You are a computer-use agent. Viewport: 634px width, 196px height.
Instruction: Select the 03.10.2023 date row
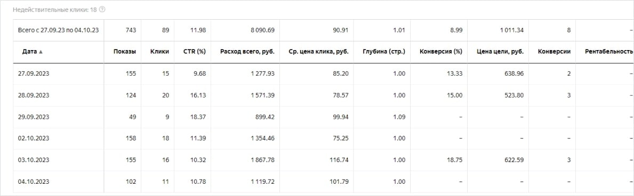pos(324,160)
